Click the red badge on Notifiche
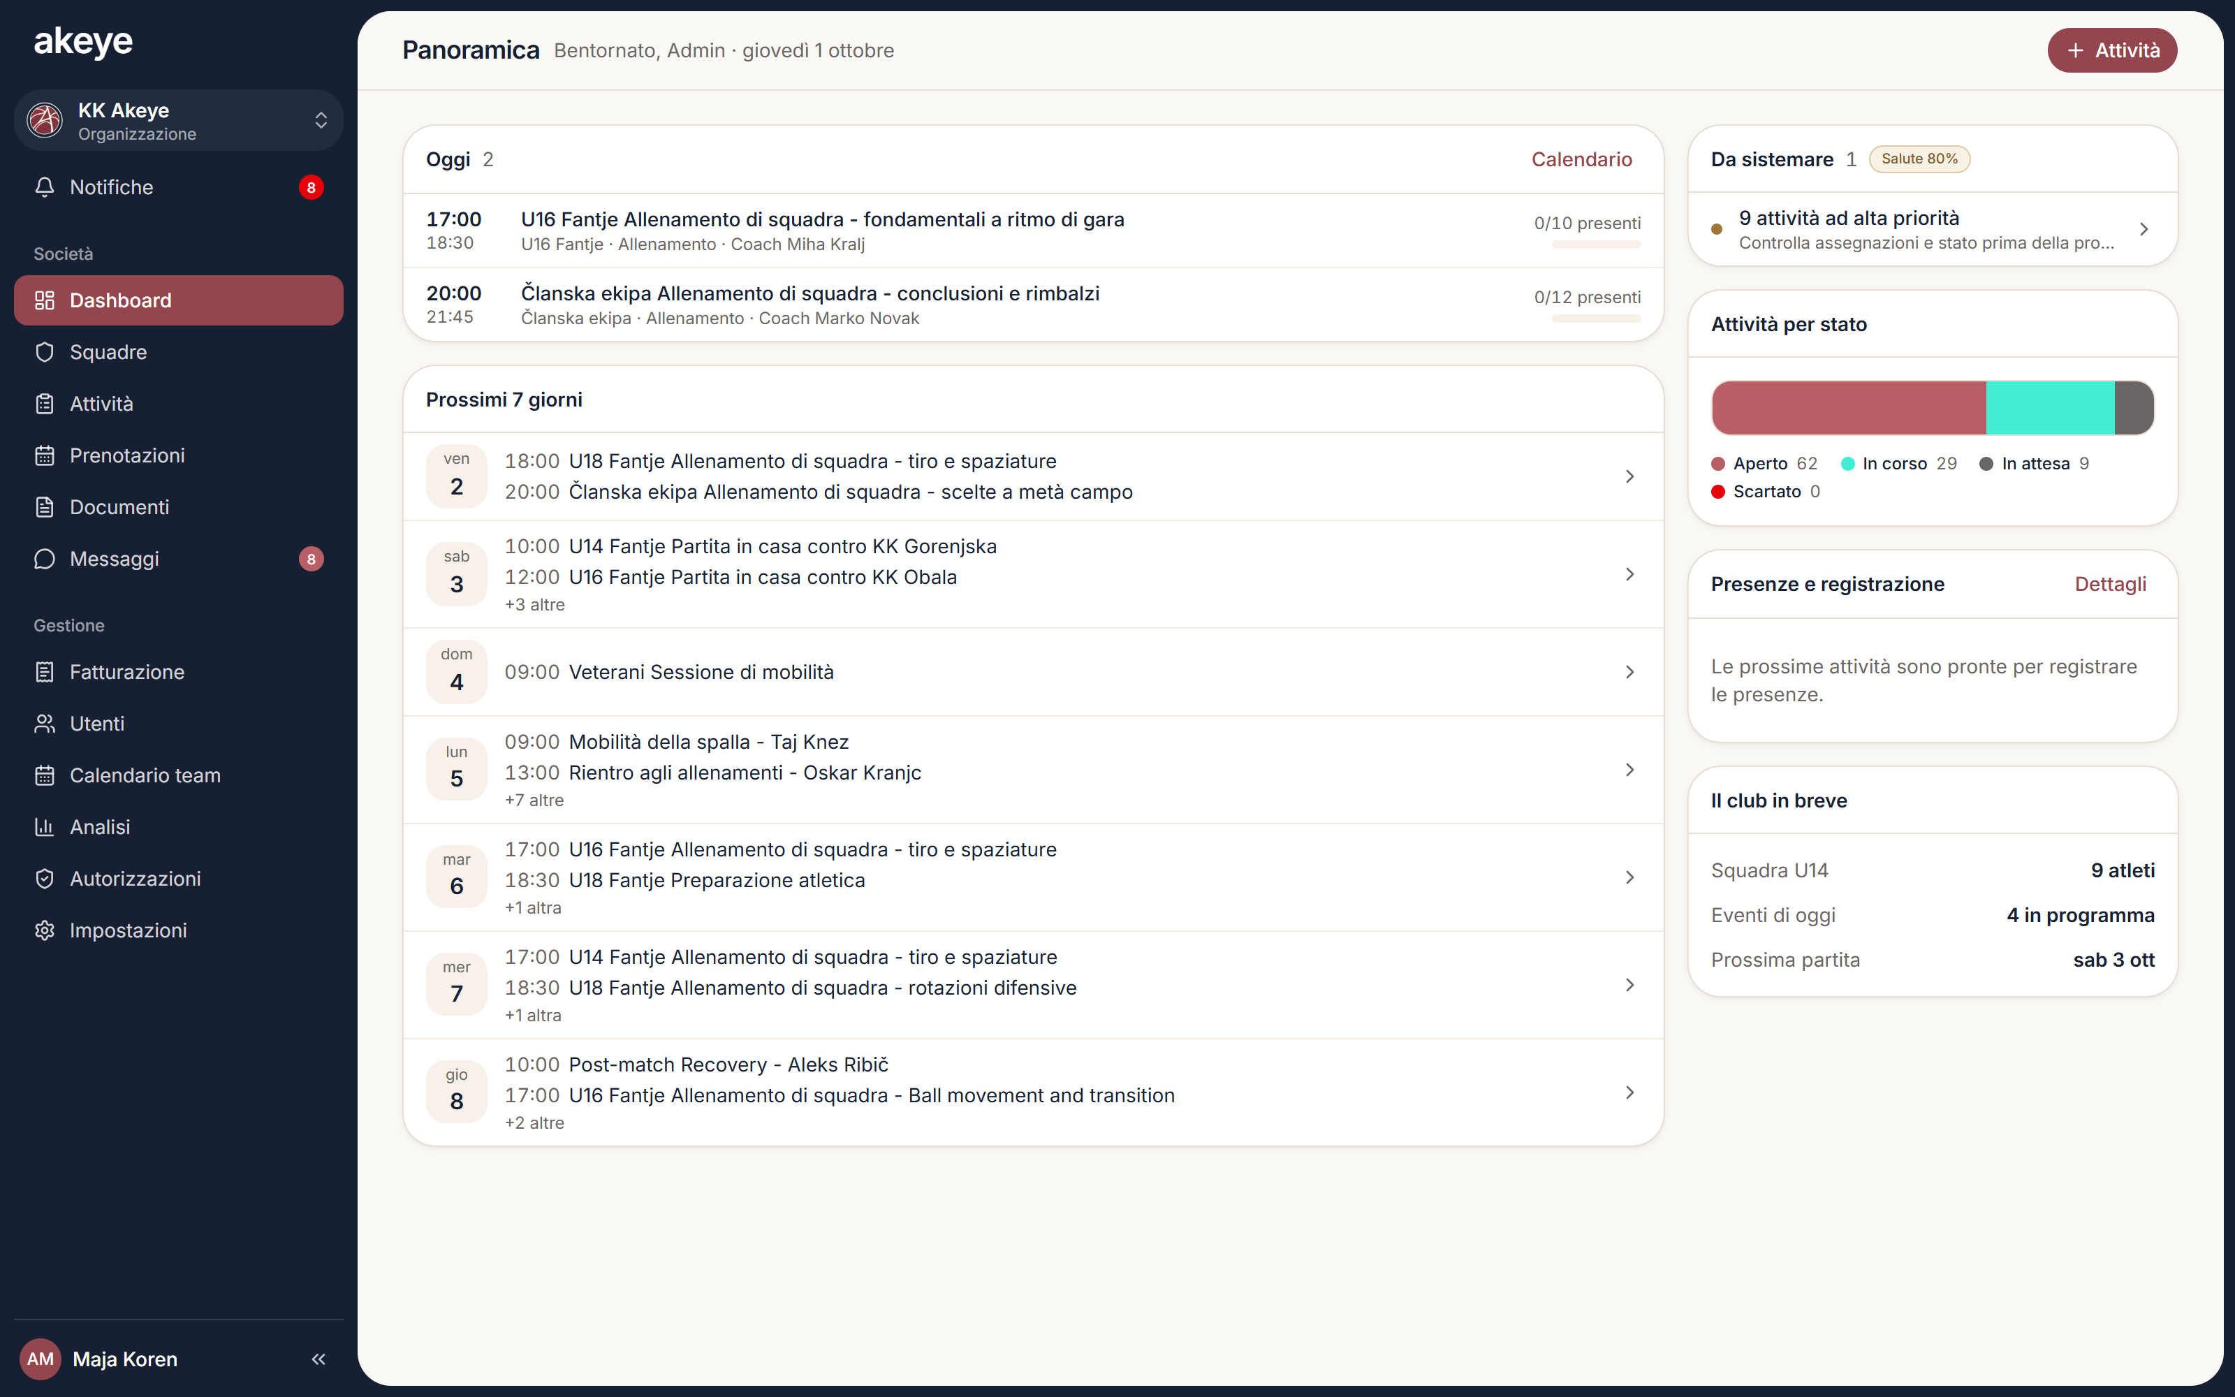2235x1397 pixels. coord(312,188)
